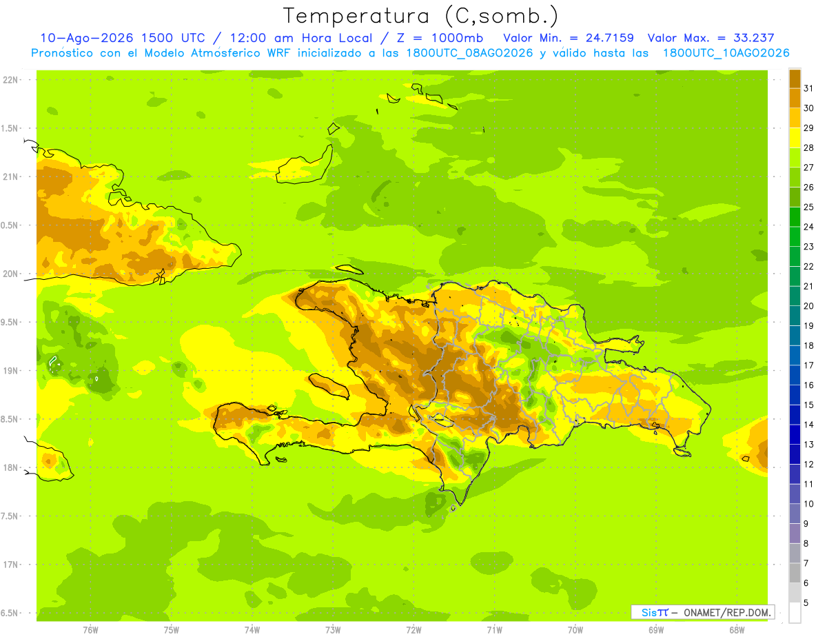Click the "21N" latitude axis label
Screen dimensions: 827x639
tap(10, 176)
